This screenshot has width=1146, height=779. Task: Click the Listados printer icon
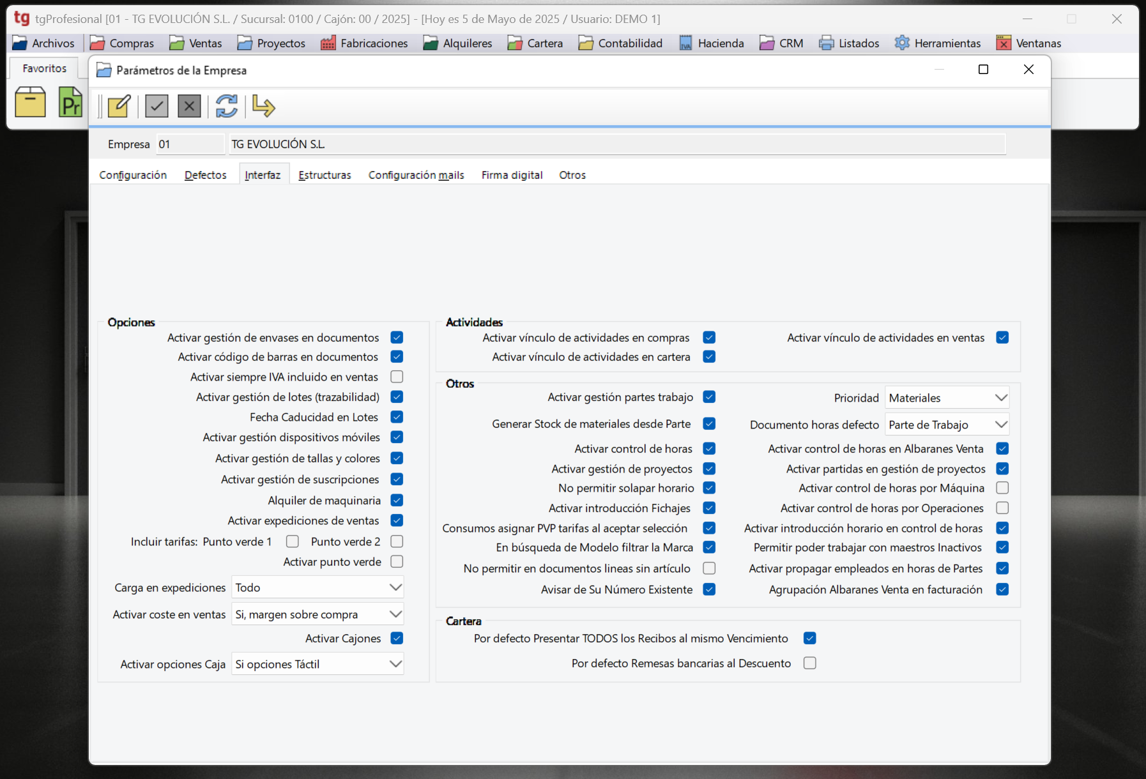(x=827, y=43)
